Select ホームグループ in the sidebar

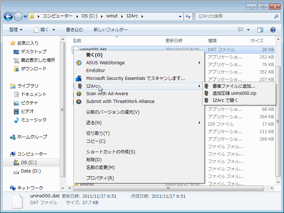[28, 137]
